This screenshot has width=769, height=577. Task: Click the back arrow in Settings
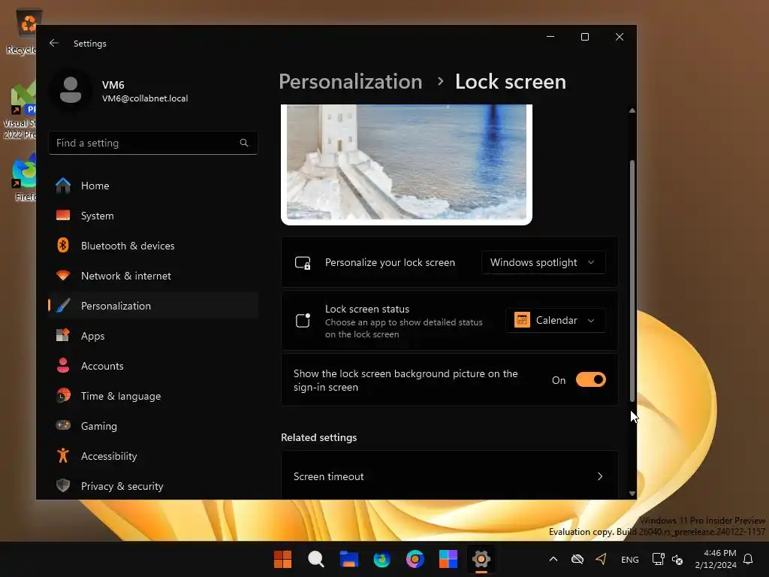(54, 43)
